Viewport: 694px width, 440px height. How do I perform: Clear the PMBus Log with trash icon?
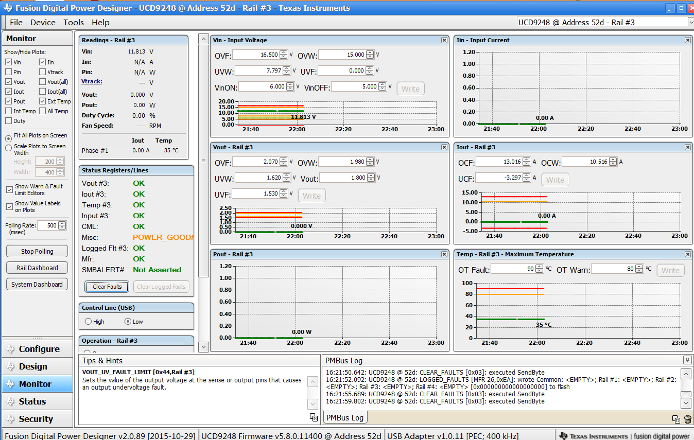click(x=687, y=419)
